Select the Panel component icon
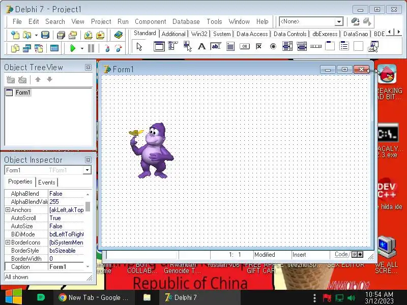The width and height of the screenshot is (407, 305). tap(359, 46)
